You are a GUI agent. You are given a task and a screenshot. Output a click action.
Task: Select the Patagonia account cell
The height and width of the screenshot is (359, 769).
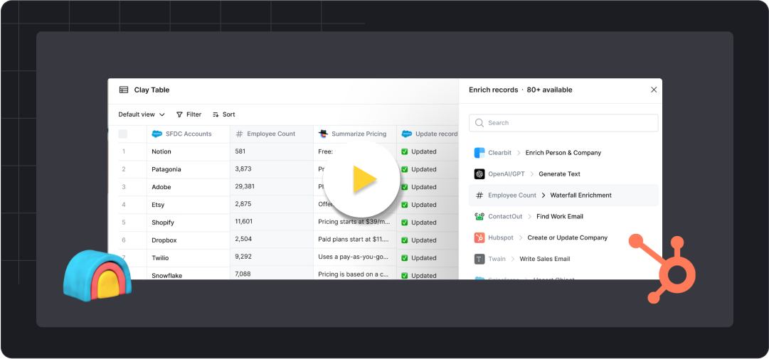click(x=188, y=169)
